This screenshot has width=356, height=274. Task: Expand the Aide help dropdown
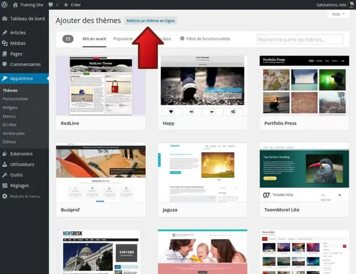pos(338,14)
